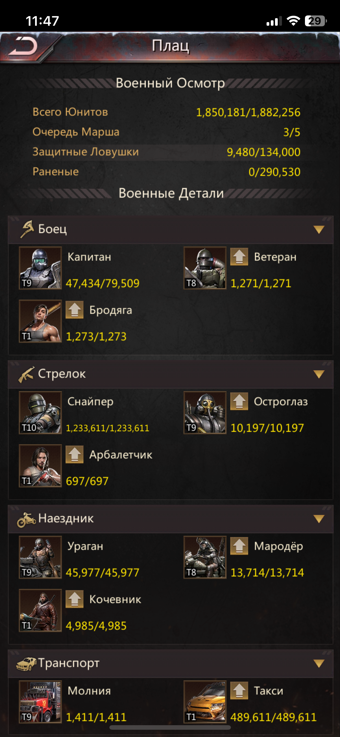
Task: Tap upgrade arrow next to Кочевник
Action: [x=74, y=599]
